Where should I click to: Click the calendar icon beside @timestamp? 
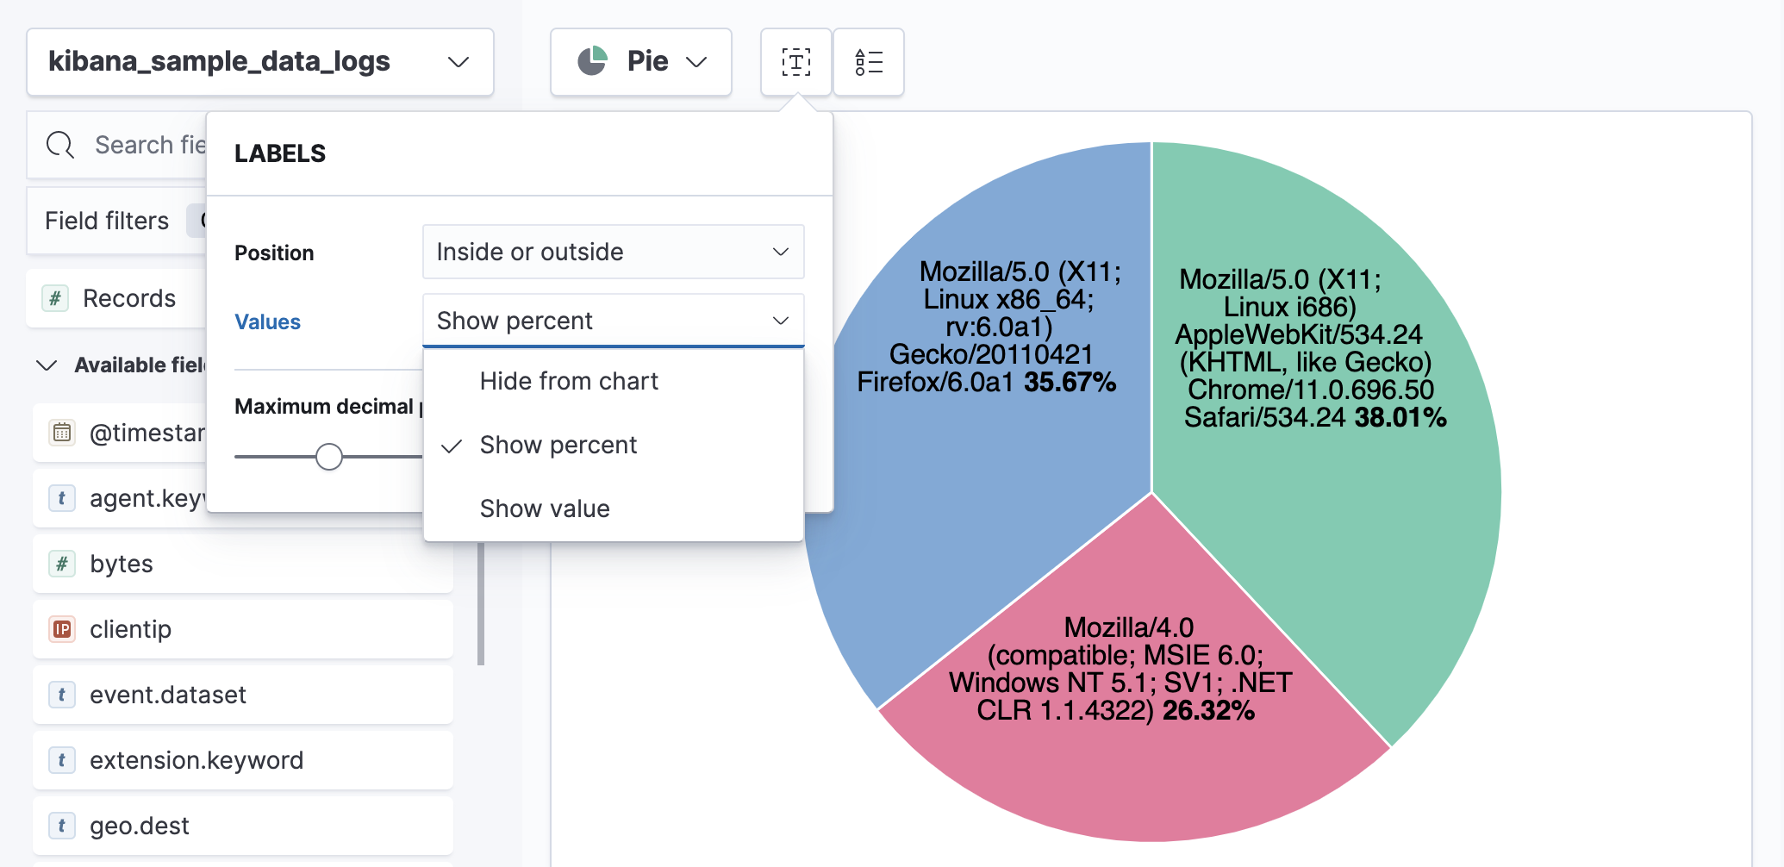(x=61, y=433)
